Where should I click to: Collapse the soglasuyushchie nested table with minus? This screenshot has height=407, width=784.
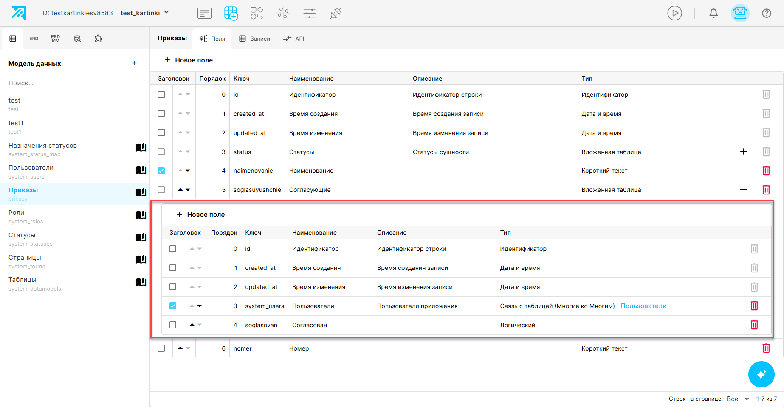pyautogui.click(x=743, y=190)
